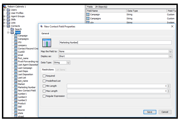The height and width of the screenshot is (127, 182).
Task: Enable the Required checkbox
Action: pos(44,76)
